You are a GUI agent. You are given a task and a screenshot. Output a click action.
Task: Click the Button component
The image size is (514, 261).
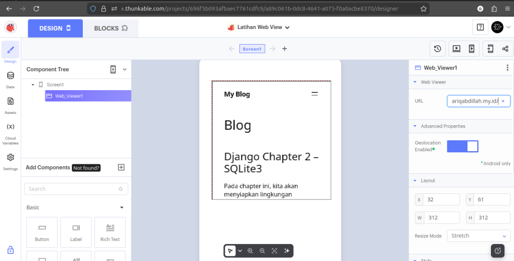click(42, 232)
